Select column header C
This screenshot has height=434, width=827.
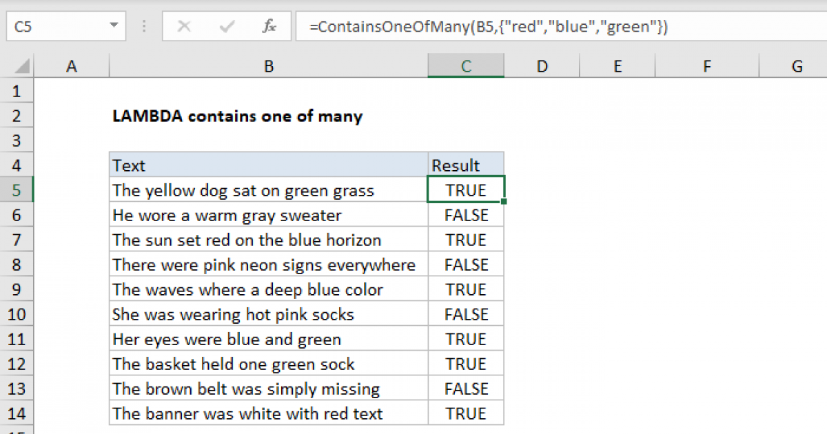466,65
